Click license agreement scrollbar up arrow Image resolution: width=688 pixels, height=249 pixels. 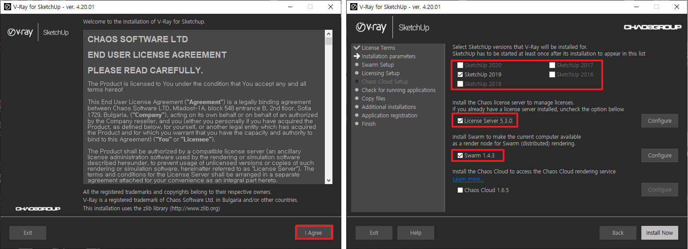coord(328,33)
